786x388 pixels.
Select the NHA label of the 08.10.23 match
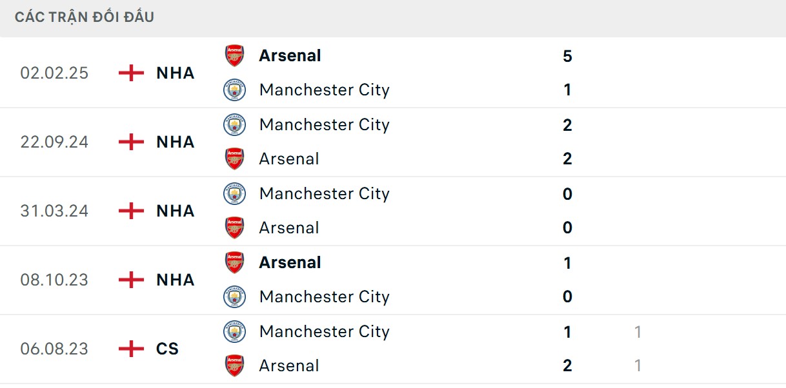pyautogui.click(x=175, y=280)
